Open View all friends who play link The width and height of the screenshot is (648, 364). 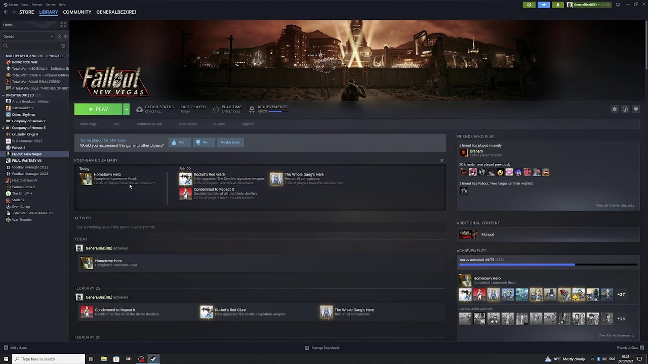click(615, 205)
